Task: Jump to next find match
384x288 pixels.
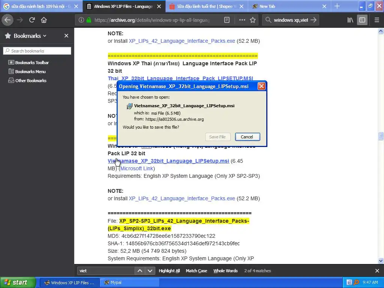Action: 150,271
